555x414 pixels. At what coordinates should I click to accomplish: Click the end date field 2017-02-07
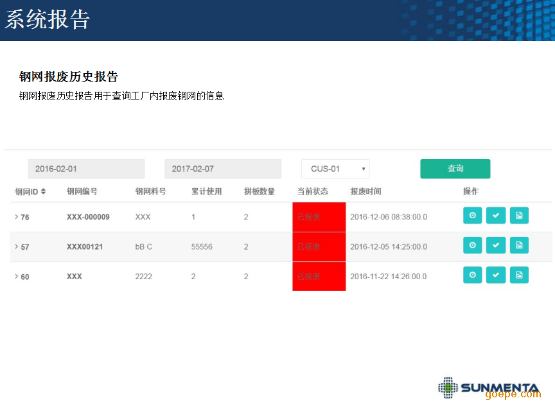223,169
